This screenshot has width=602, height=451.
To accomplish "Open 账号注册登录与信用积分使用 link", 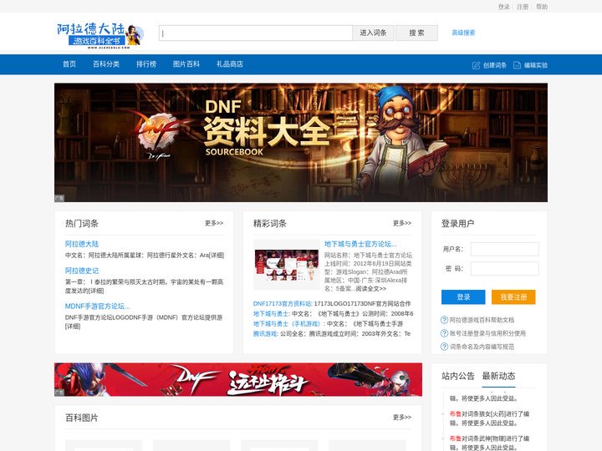I will (487, 333).
